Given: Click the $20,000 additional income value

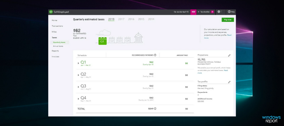Looking at the screenshot, I should (x=201, y=101).
